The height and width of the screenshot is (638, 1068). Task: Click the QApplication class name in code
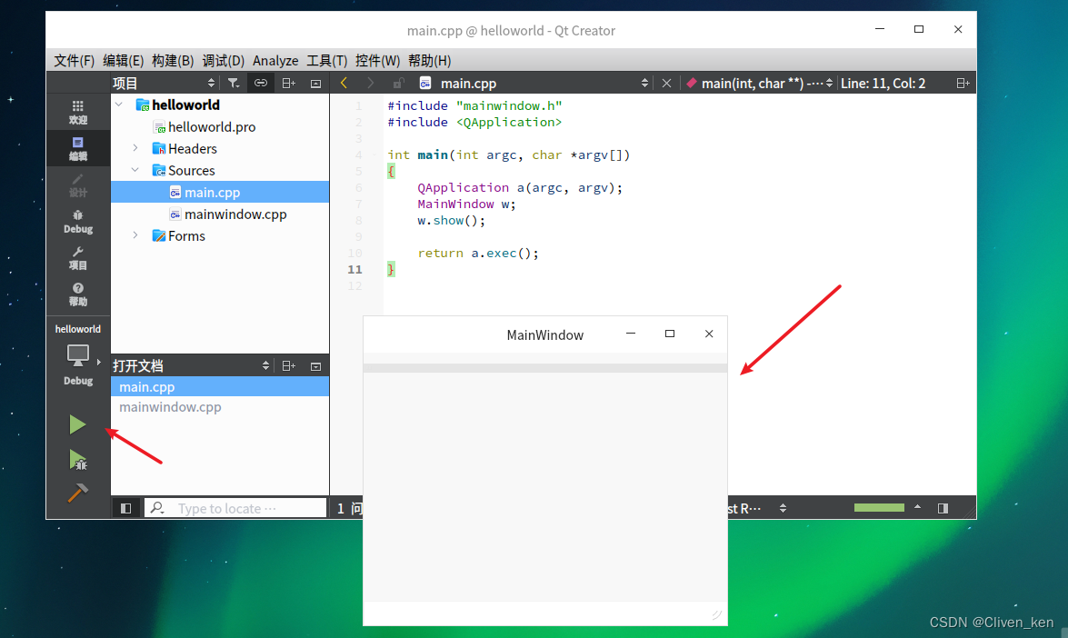(x=464, y=187)
